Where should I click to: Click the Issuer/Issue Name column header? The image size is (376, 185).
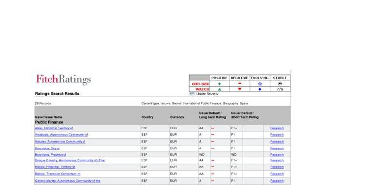[x=48, y=117]
